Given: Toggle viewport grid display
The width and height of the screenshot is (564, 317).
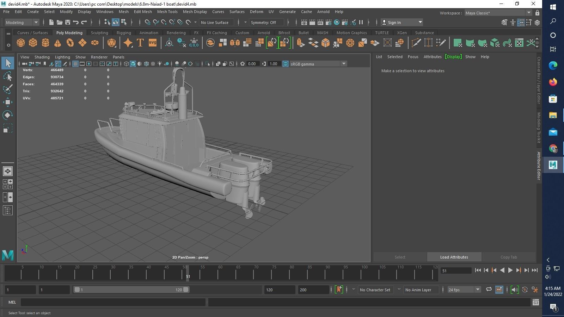Looking at the screenshot, I should 75,64.
